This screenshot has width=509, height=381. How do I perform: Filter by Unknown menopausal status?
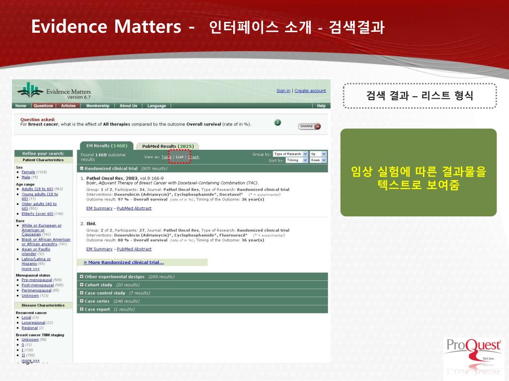(x=30, y=296)
